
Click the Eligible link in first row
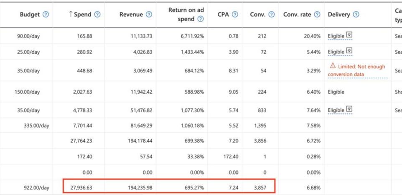(336, 36)
